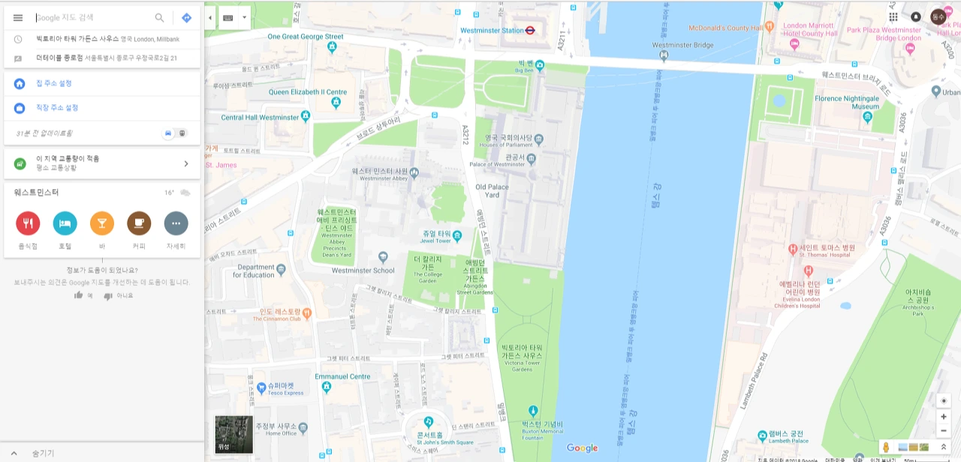Select the hotels bed icon

[65, 223]
